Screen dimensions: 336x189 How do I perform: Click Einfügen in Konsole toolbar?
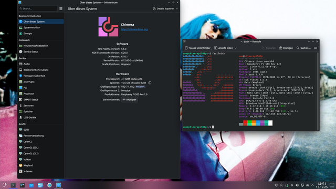[286, 48]
